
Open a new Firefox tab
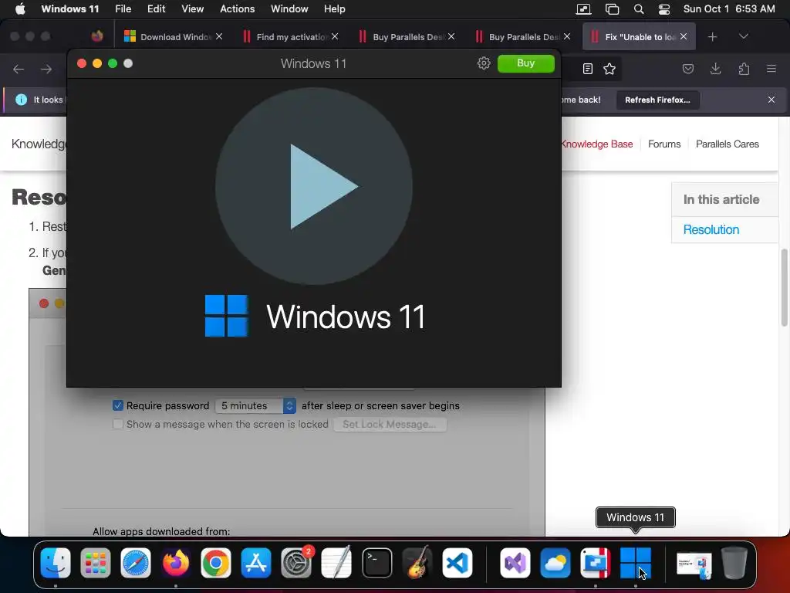(x=712, y=37)
